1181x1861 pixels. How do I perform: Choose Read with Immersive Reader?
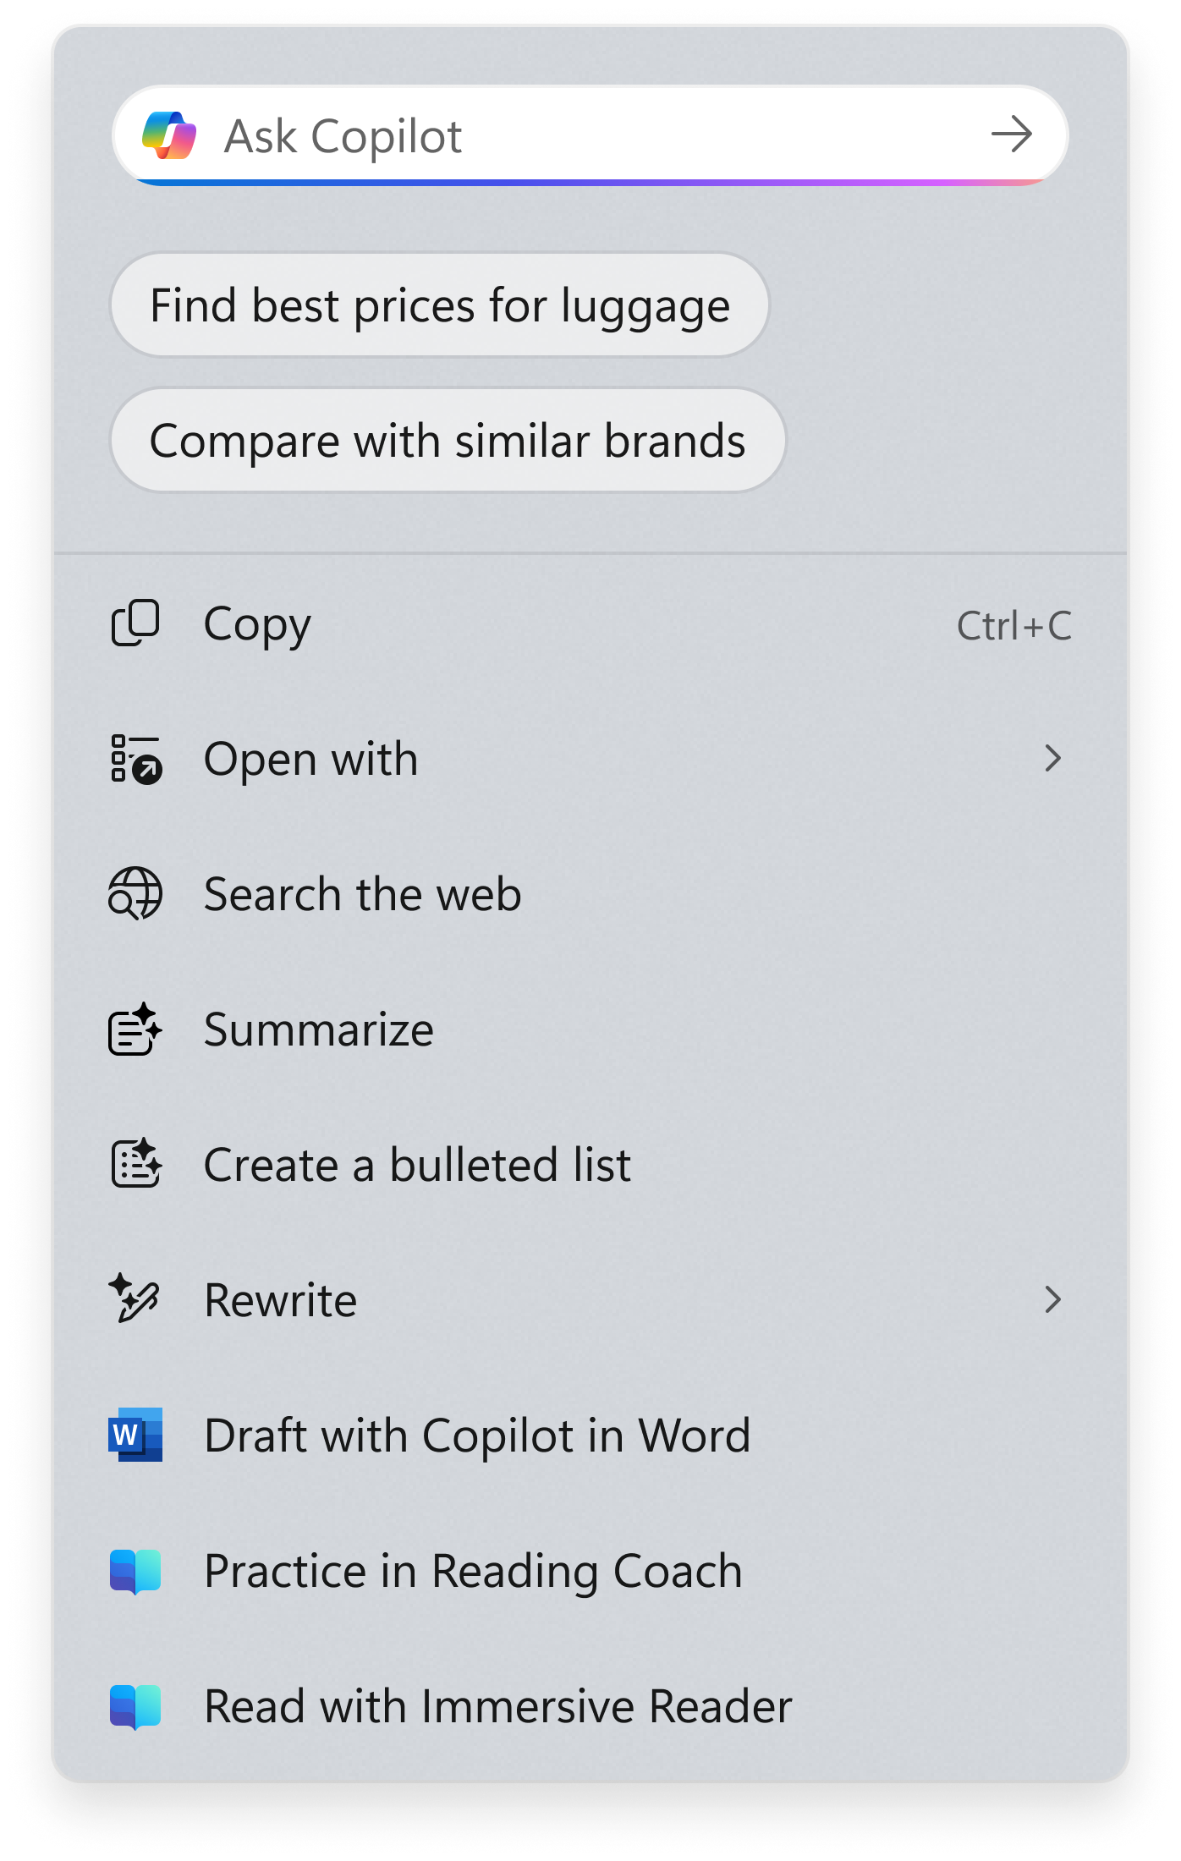tap(590, 1706)
